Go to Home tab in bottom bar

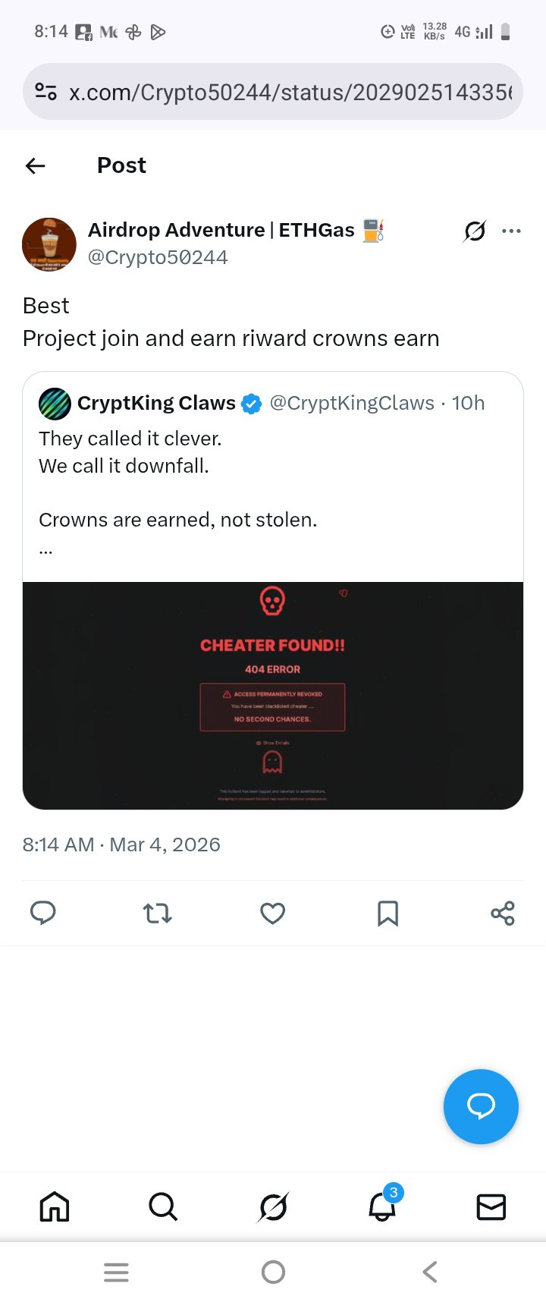(x=55, y=1206)
